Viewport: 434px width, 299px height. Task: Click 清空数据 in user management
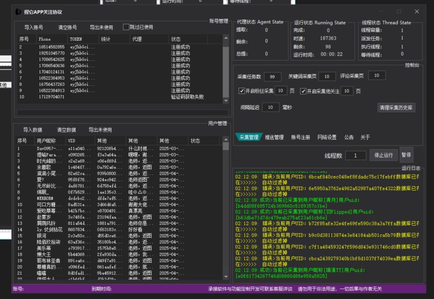coord(67,130)
